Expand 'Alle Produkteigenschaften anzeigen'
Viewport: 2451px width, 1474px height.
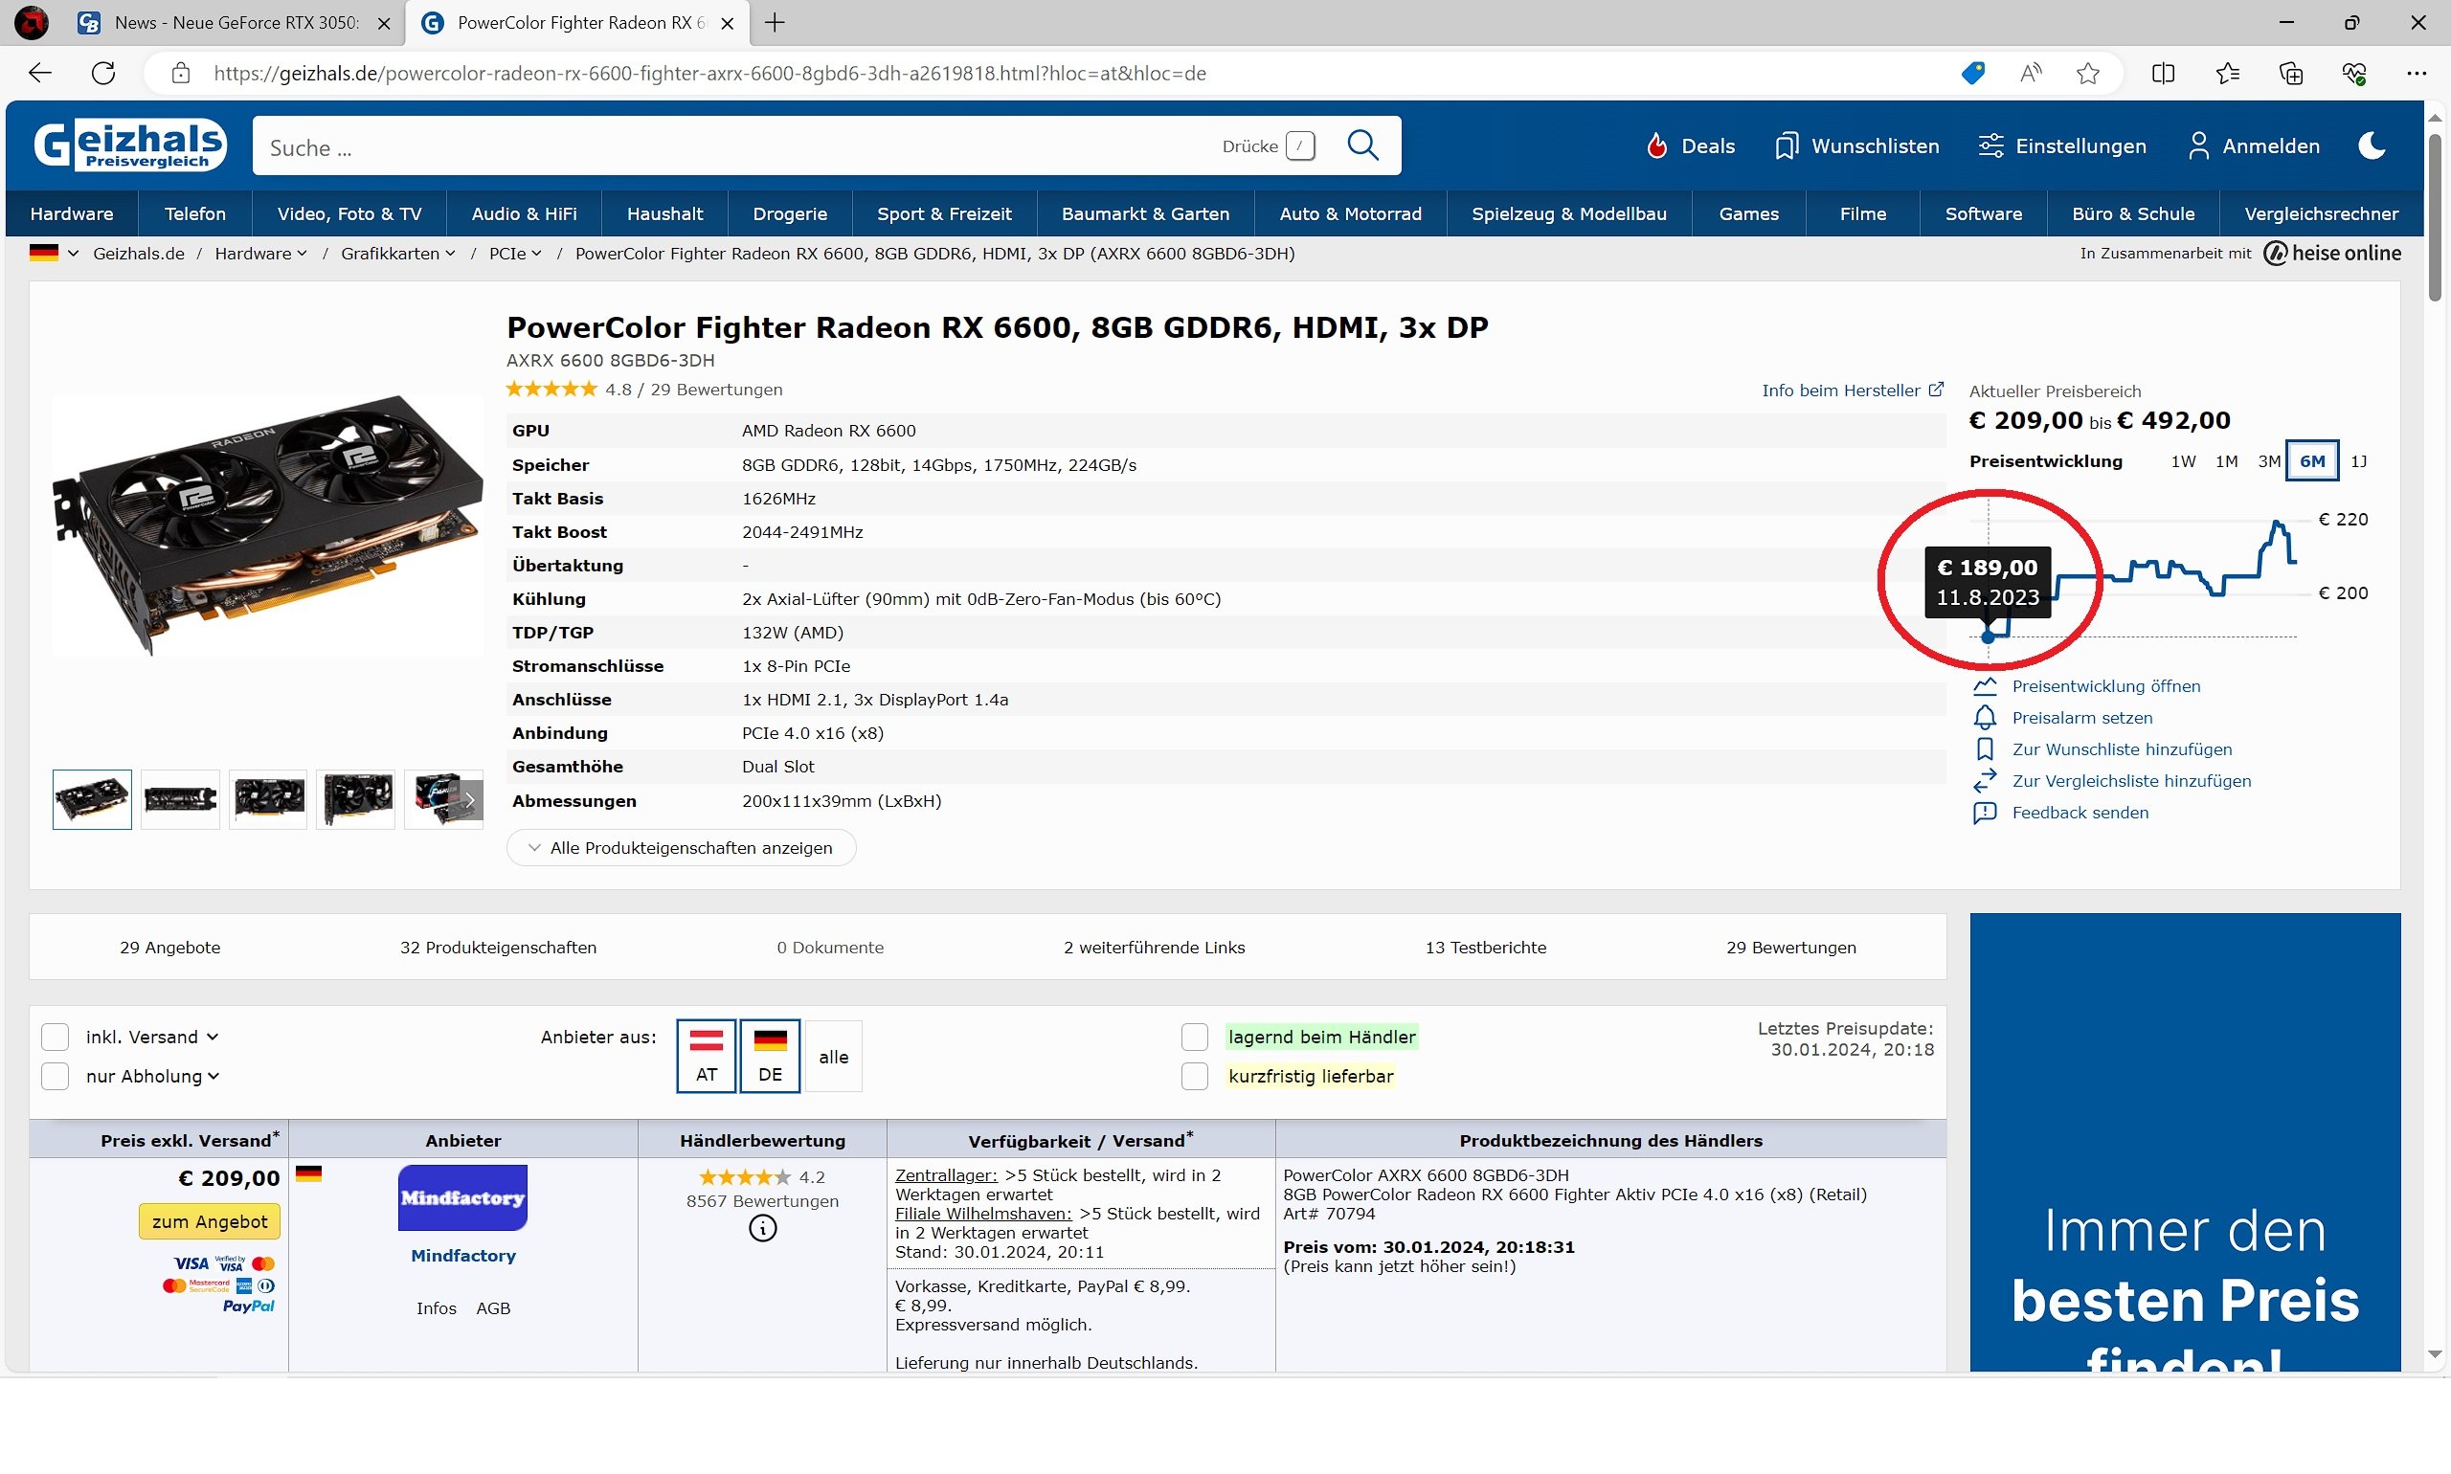682,847
